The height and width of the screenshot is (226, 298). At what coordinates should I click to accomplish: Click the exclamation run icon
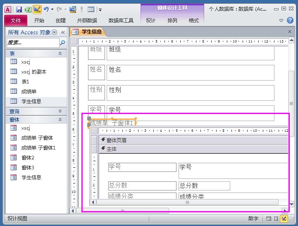pyautogui.click(x=81, y=9)
